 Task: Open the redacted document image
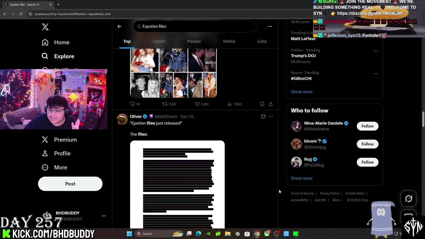point(177,185)
